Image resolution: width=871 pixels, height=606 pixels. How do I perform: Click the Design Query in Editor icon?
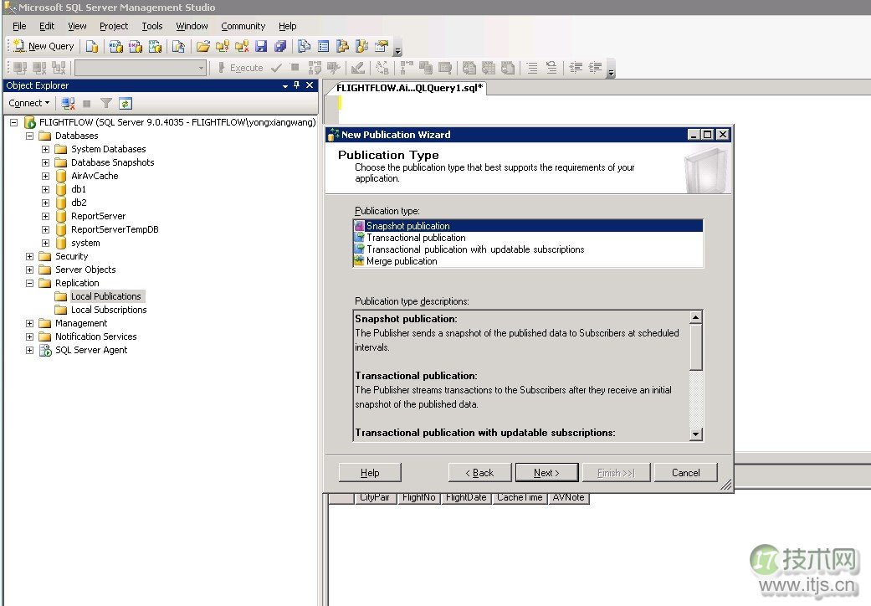[x=358, y=68]
